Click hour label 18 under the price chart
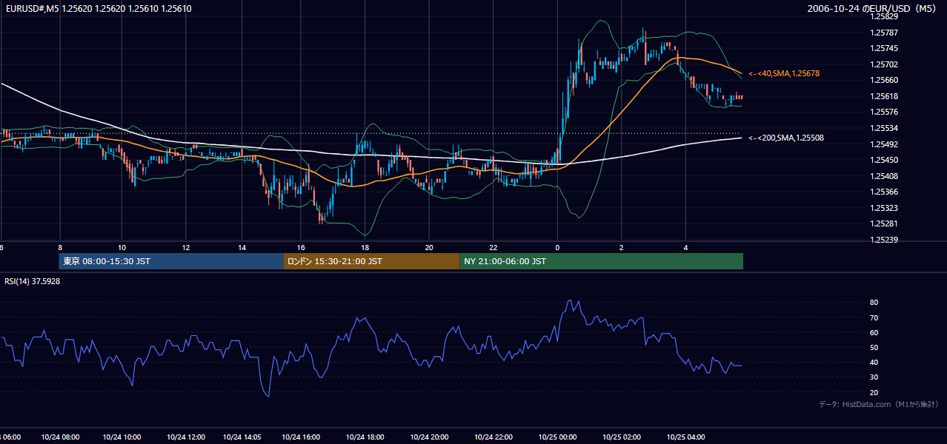Viewport: 947px width, 444px height. [365, 248]
